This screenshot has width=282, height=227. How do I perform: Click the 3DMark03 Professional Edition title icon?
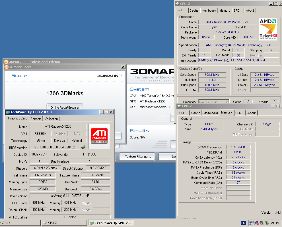click(x=6, y=62)
